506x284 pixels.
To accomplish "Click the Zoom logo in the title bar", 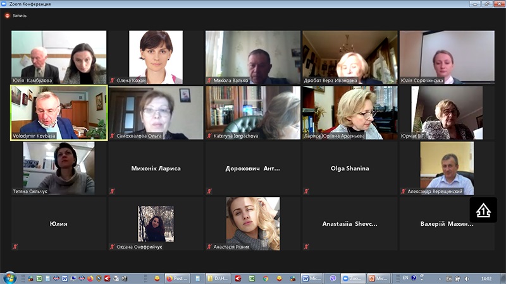I will tap(4, 4).
